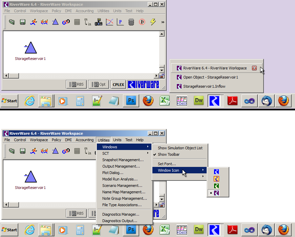Choose the yellow window icon
This screenshot has width=295, height=237.
coord(216,179)
